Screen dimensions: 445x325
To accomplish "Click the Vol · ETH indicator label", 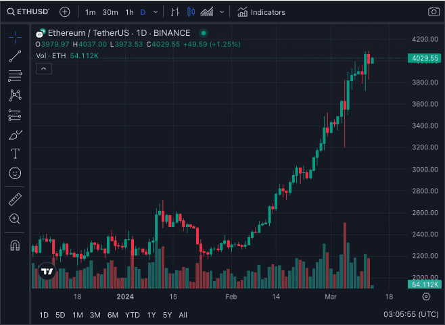I will [51, 55].
